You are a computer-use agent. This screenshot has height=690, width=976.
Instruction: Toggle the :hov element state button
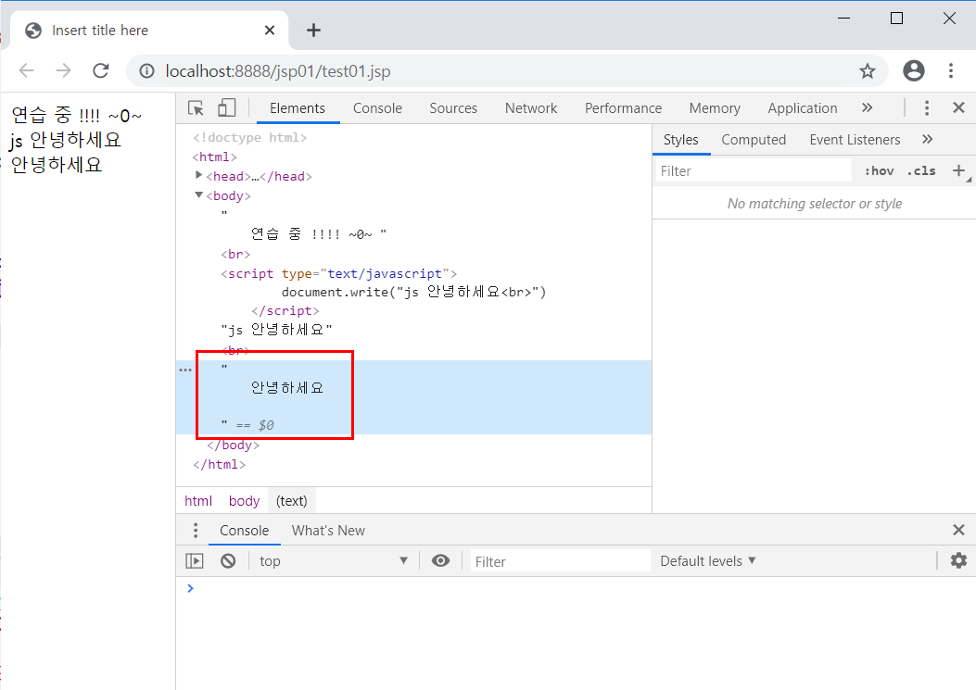point(879,171)
